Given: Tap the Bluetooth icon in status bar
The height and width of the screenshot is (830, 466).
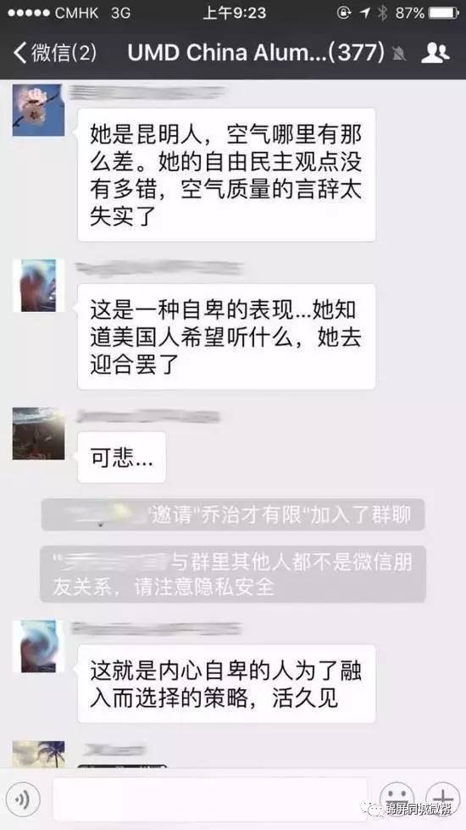Looking at the screenshot, I should tap(382, 13).
